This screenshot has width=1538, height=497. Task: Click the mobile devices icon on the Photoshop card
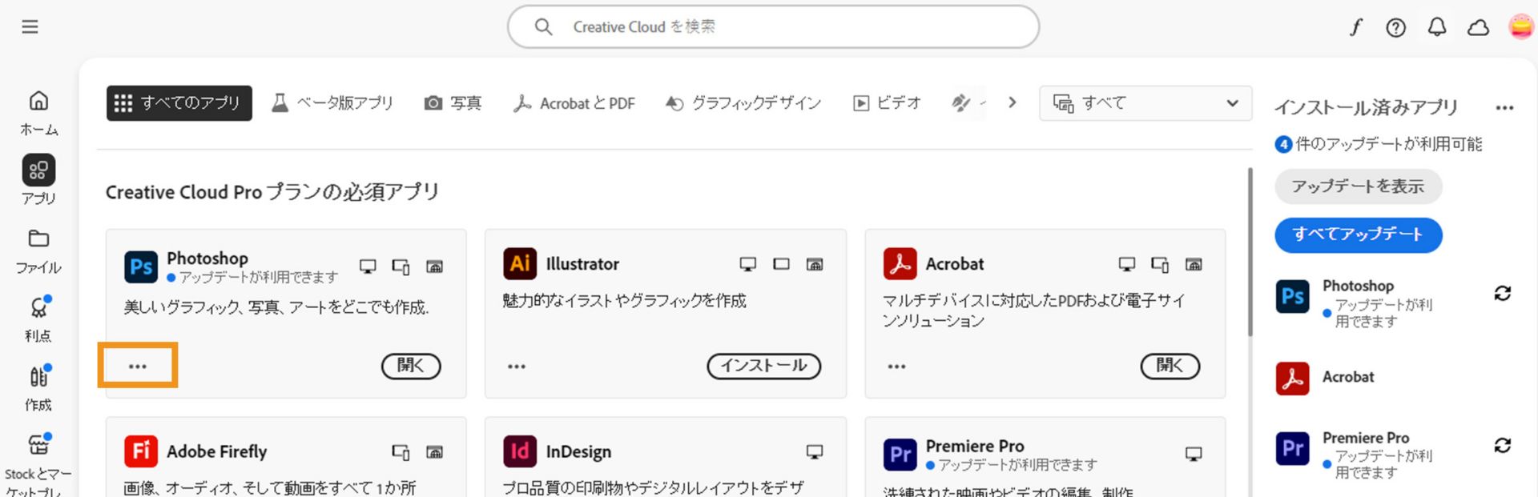pos(401,266)
